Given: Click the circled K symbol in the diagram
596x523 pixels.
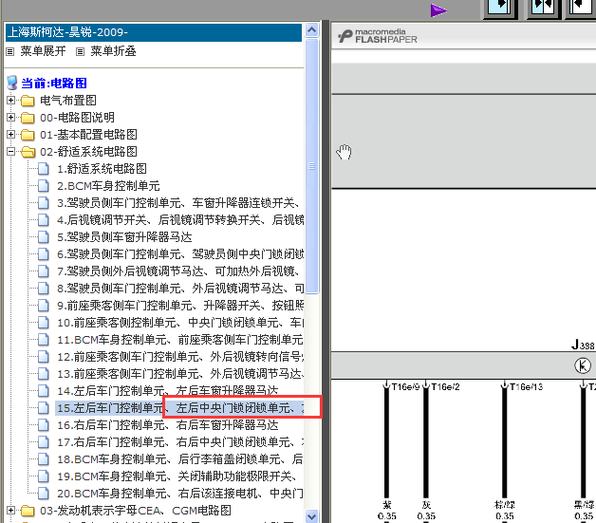Looking at the screenshot, I should coord(583,366).
